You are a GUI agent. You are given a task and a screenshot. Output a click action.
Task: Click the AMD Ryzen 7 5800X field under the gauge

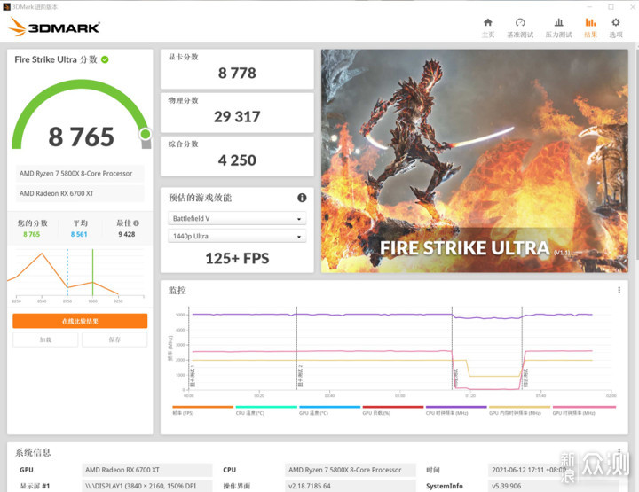coord(80,174)
